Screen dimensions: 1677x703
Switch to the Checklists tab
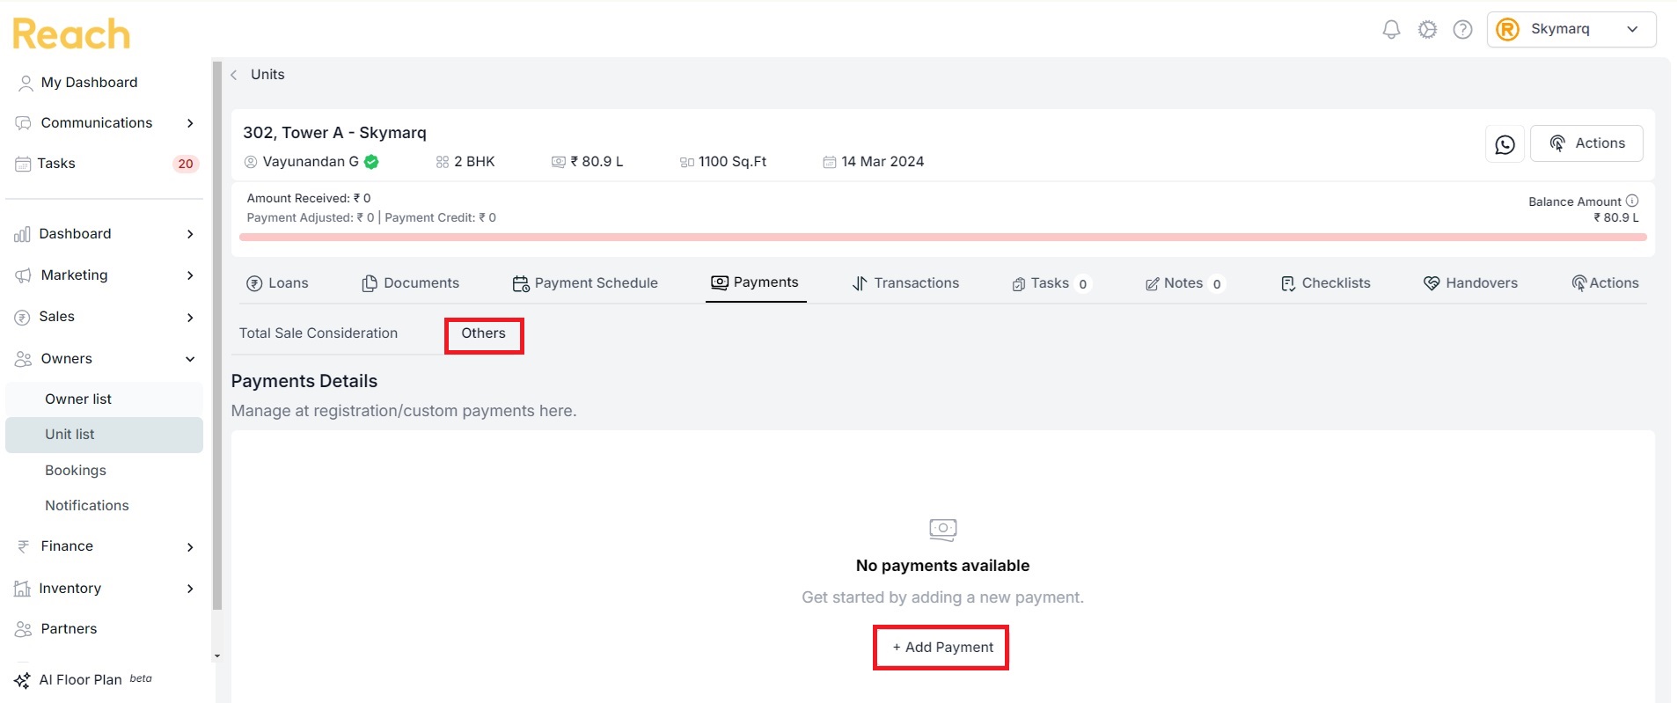tap(1325, 283)
